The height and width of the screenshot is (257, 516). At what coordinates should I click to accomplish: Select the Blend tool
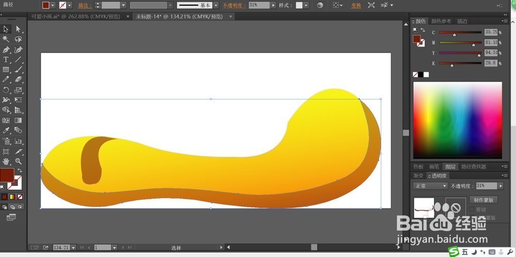point(18,131)
